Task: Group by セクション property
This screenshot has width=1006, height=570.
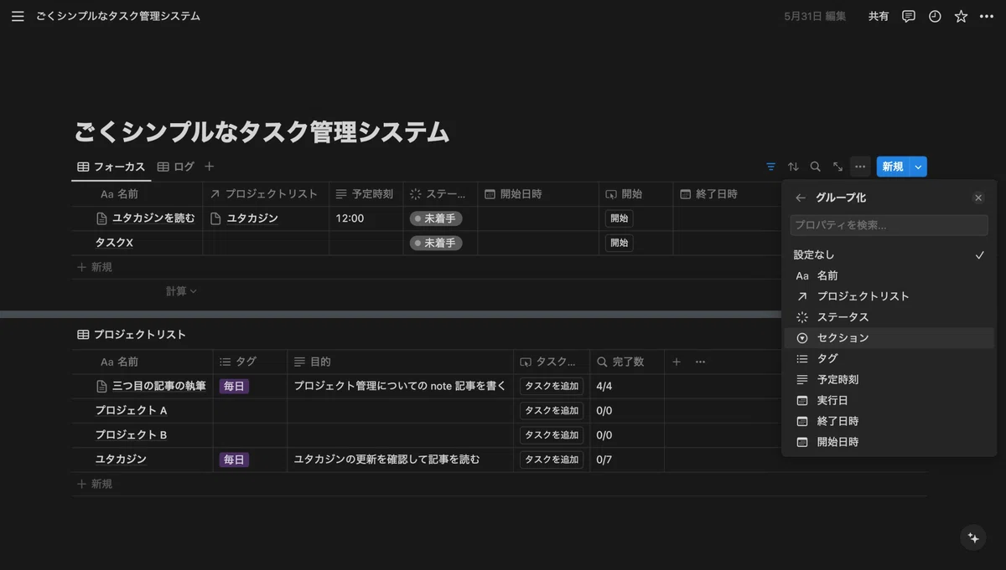Action: click(x=889, y=338)
